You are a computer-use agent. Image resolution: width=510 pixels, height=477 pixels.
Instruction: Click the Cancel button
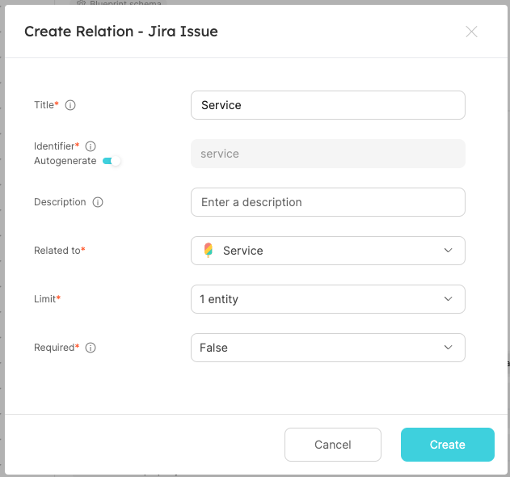point(333,445)
